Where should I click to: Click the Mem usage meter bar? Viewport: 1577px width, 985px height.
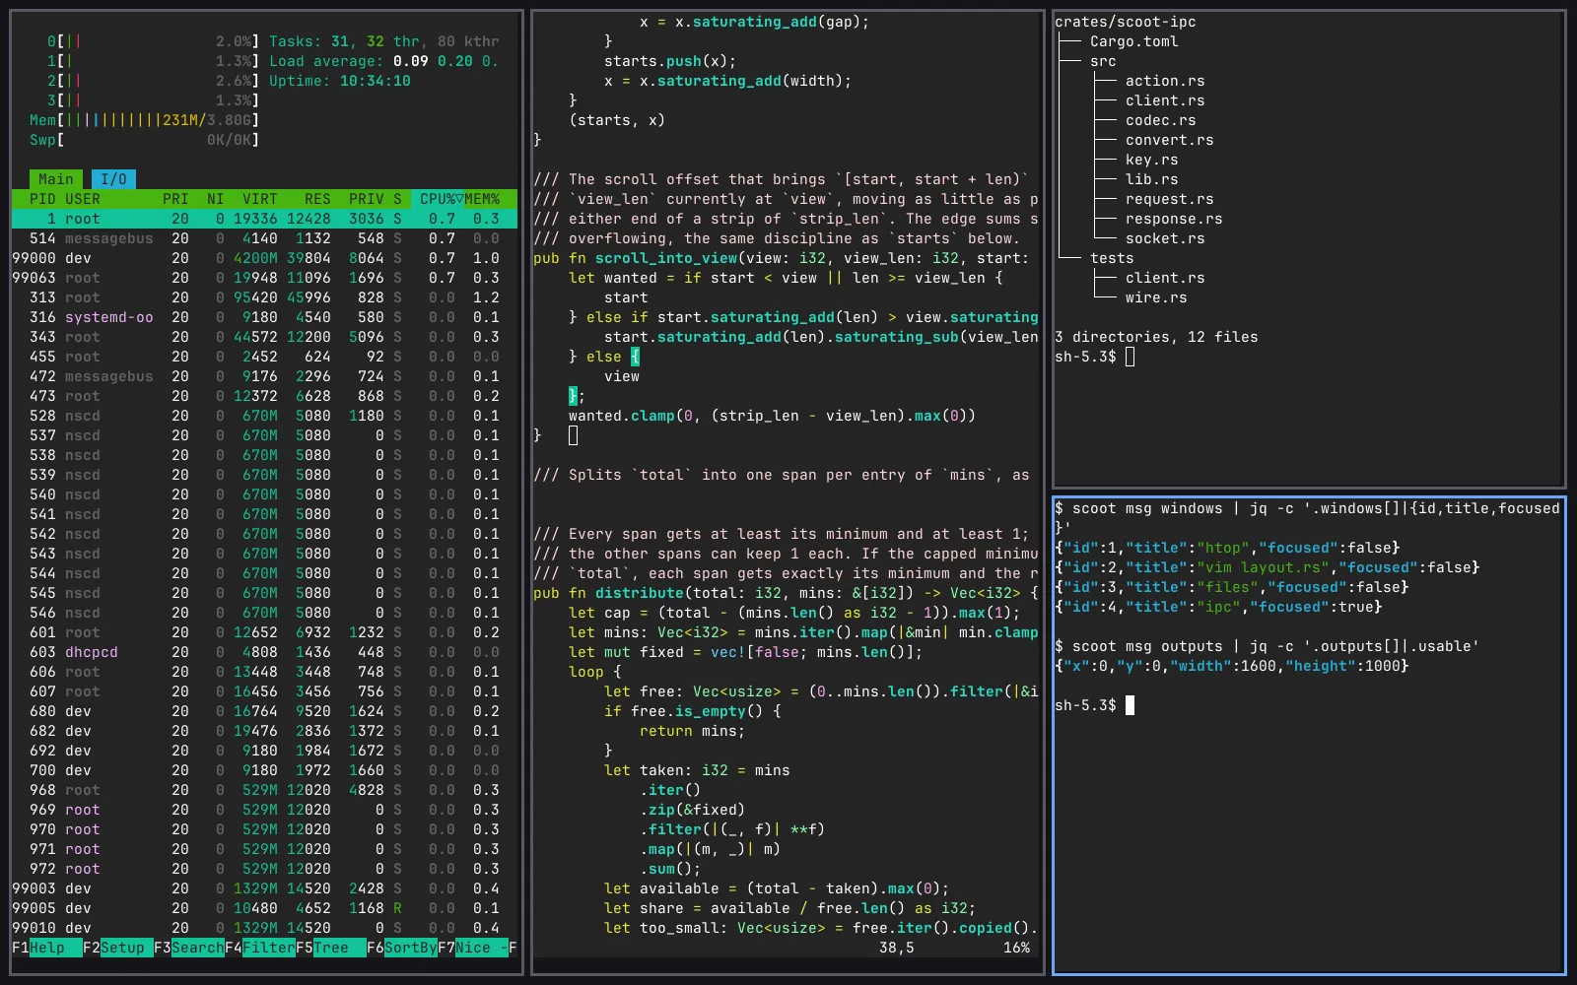pyautogui.click(x=144, y=120)
